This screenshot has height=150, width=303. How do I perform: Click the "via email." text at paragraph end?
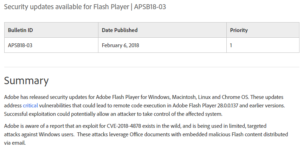pos(15,143)
